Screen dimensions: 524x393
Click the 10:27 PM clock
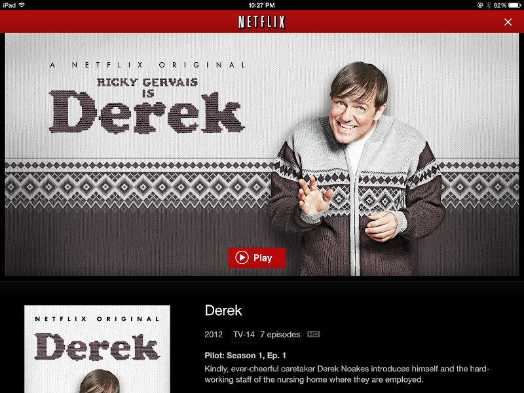(x=261, y=5)
